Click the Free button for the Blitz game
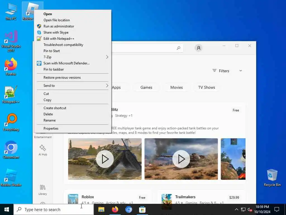The width and height of the screenshot is (286, 215). click(x=236, y=110)
